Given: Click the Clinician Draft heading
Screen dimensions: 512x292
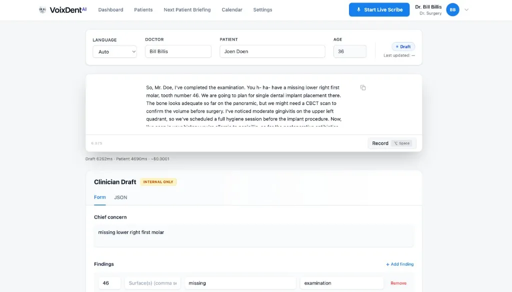Looking at the screenshot, I should (x=115, y=182).
